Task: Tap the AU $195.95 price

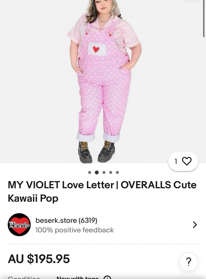Action: coord(39,259)
